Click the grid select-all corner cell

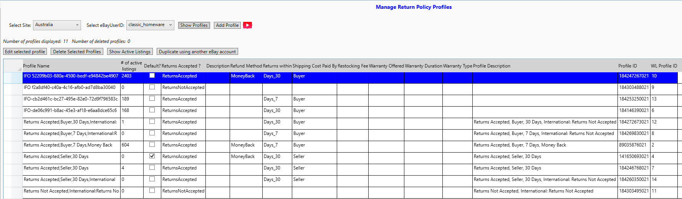click(13, 66)
